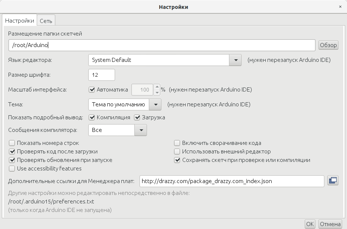Viewport: 347px width, 229px height.
Task: Click the Показать подробный вывод: label
Action: tap(46, 117)
